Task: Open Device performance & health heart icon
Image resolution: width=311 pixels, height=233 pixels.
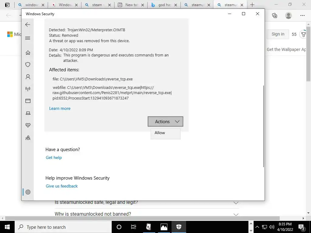Action: (x=28, y=125)
